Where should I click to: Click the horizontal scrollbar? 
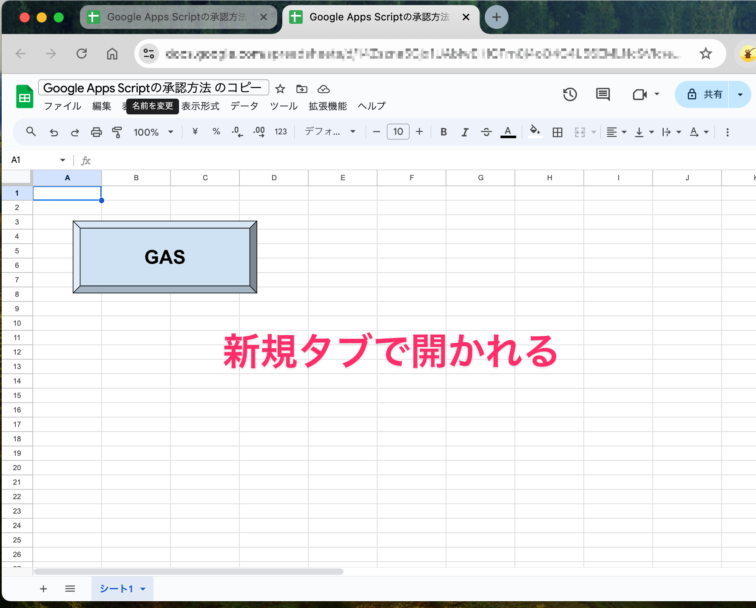point(189,571)
